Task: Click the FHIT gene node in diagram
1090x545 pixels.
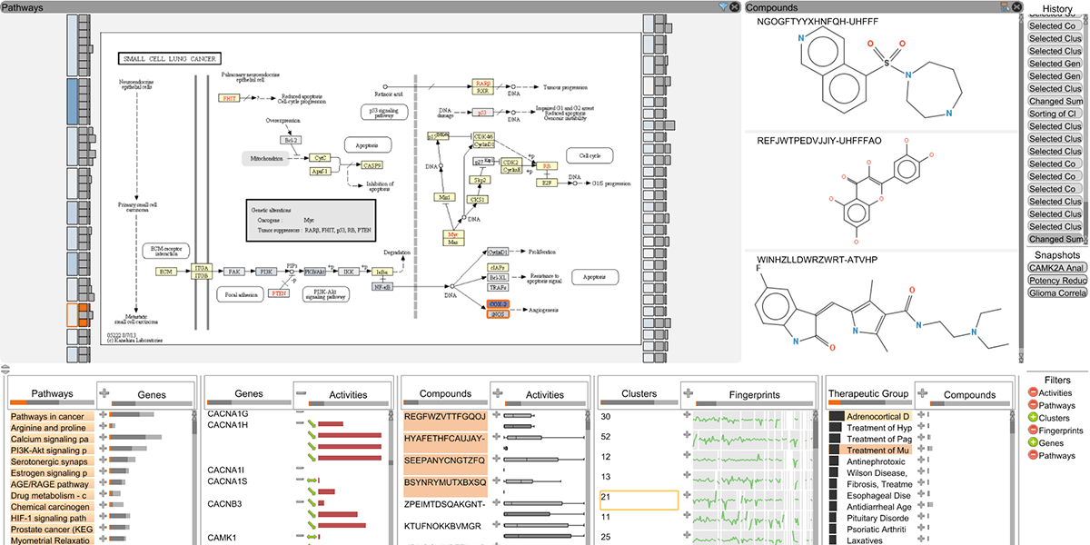Action: pyautogui.click(x=227, y=96)
